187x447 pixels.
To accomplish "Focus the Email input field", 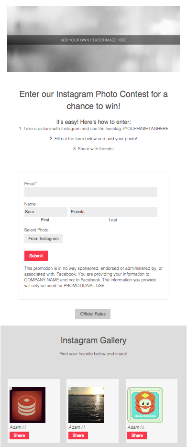I will 91,192.
